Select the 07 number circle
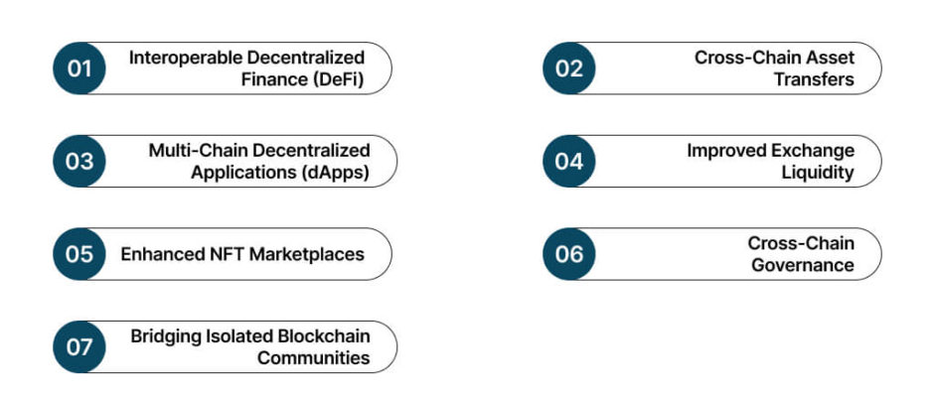Viewport: 934px width, 397px height. pos(79,347)
